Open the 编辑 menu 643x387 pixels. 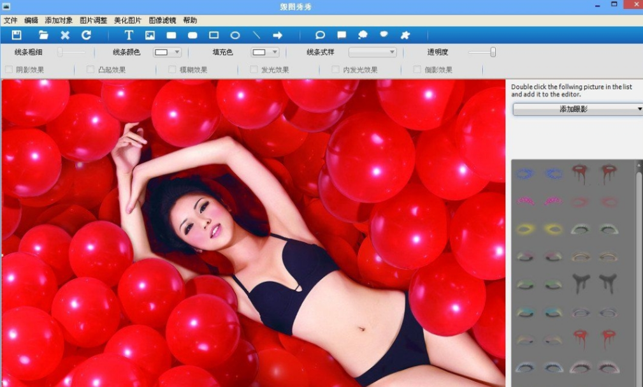click(31, 20)
